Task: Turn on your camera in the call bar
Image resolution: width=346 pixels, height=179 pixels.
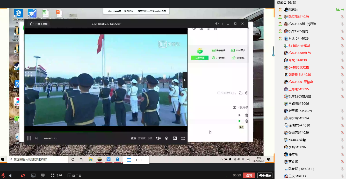Action: (x=23, y=175)
